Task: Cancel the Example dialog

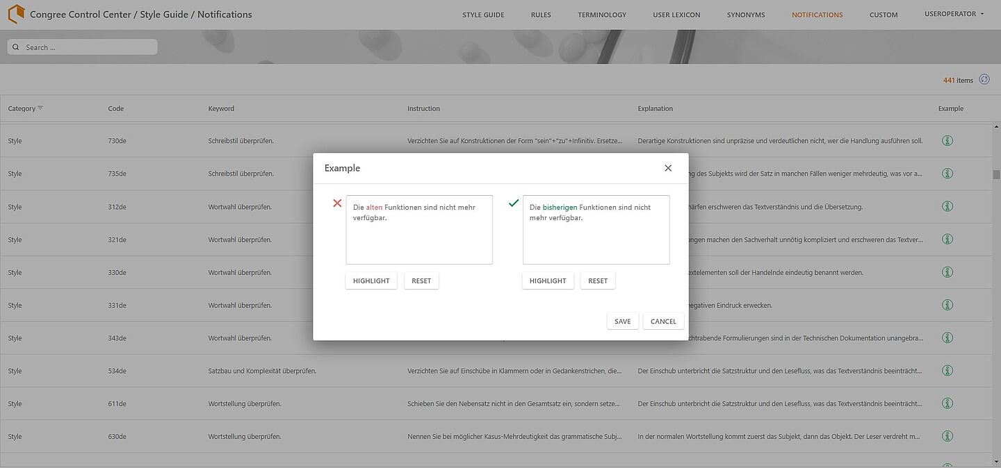Action: [x=663, y=321]
